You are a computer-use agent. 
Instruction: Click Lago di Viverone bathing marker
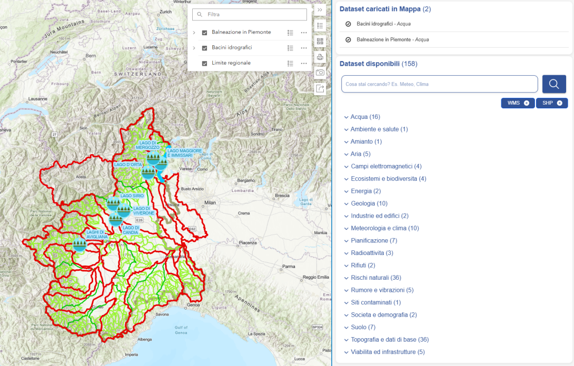(124, 211)
